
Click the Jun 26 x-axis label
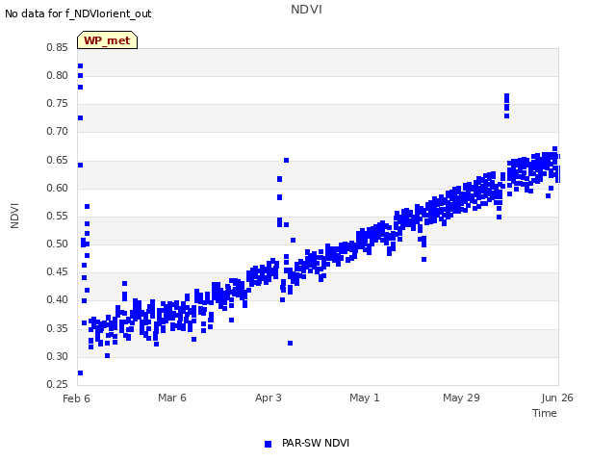[557, 398]
